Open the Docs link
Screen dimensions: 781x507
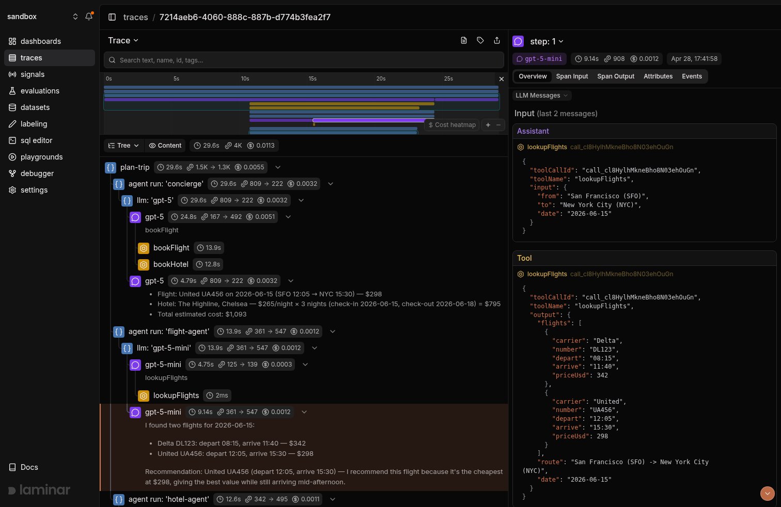(24, 467)
